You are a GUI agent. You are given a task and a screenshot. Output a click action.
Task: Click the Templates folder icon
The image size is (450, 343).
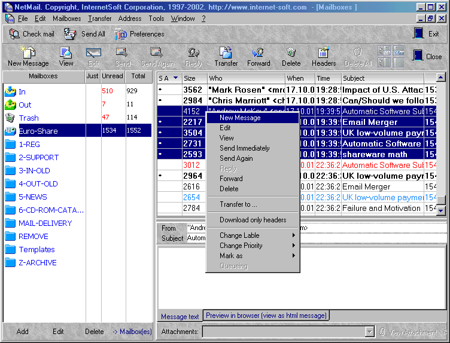tap(10, 250)
